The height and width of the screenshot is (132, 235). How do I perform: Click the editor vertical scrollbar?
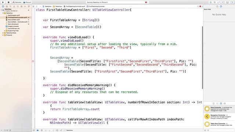pyautogui.click(x=202, y=58)
